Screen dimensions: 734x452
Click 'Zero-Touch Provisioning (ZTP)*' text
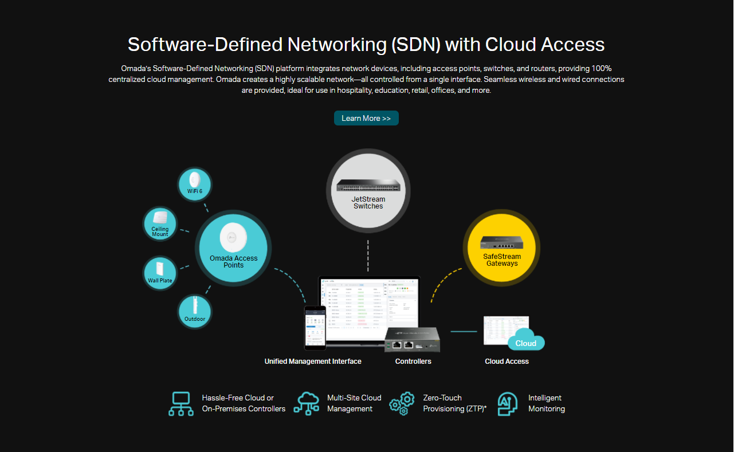point(455,403)
